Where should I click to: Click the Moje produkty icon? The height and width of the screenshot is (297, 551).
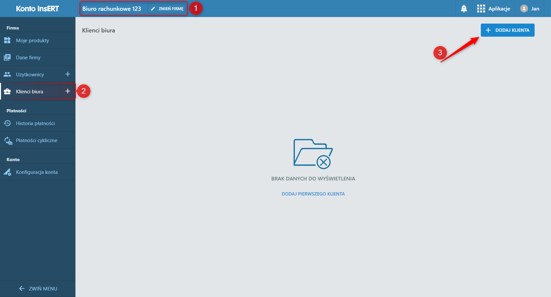point(7,40)
